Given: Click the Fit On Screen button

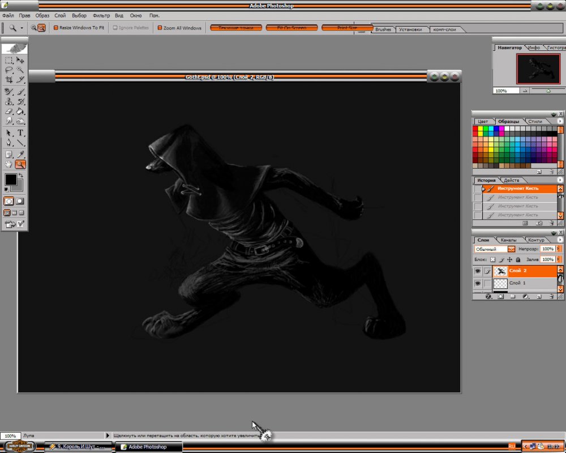Looking at the screenshot, I should [x=291, y=27].
